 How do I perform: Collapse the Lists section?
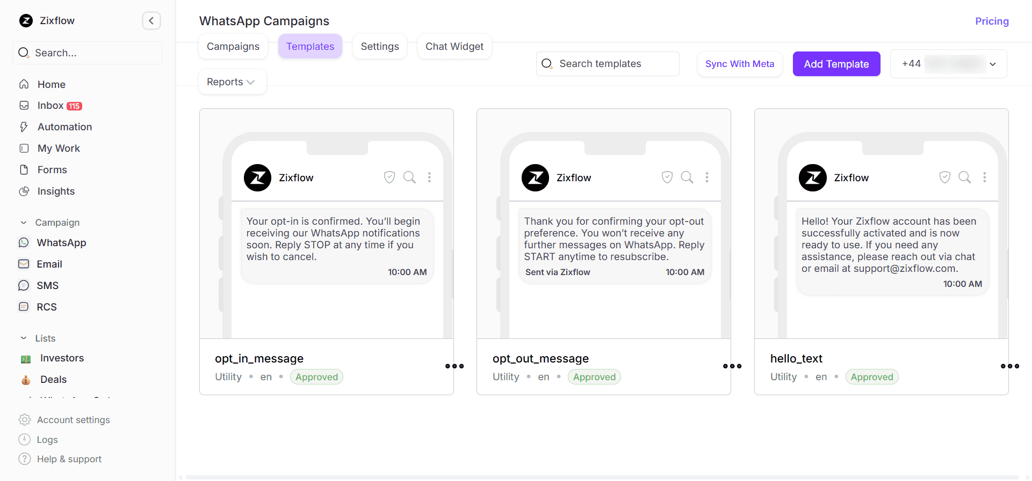tap(24, 338)
